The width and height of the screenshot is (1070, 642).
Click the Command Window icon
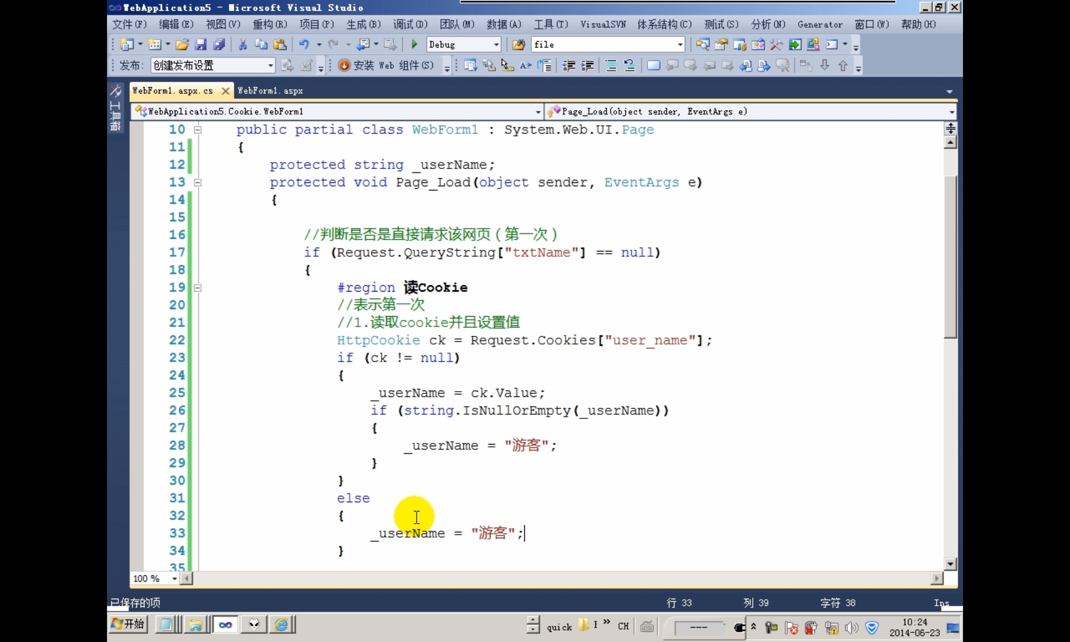click(x=832, y=44)
